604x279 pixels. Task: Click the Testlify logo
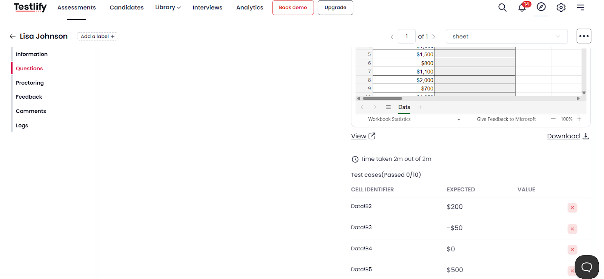pyautogui.click(x=30, y=7)
